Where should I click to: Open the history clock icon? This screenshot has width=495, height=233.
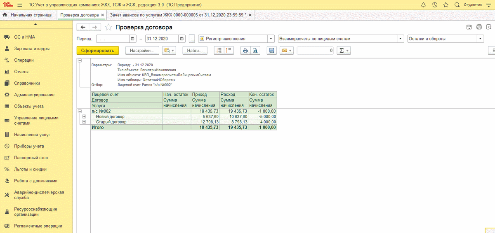[434, 5]
